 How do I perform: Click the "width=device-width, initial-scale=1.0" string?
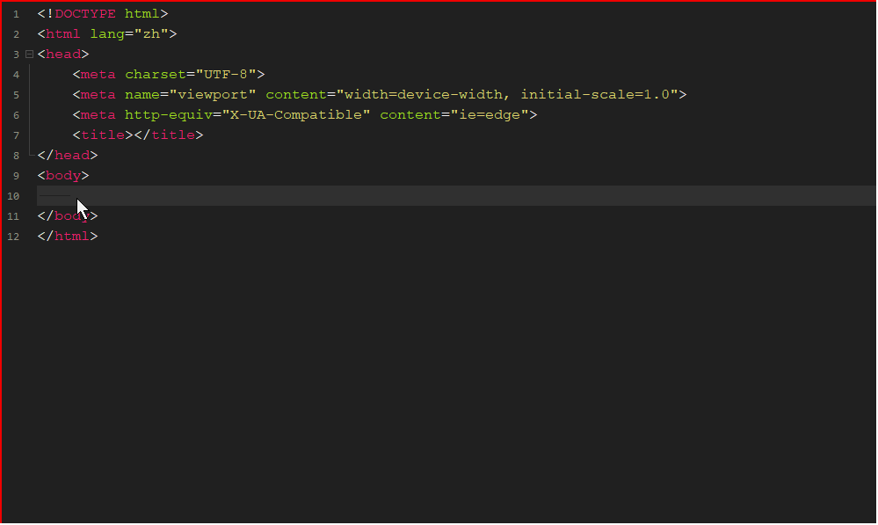pos(507,94)
